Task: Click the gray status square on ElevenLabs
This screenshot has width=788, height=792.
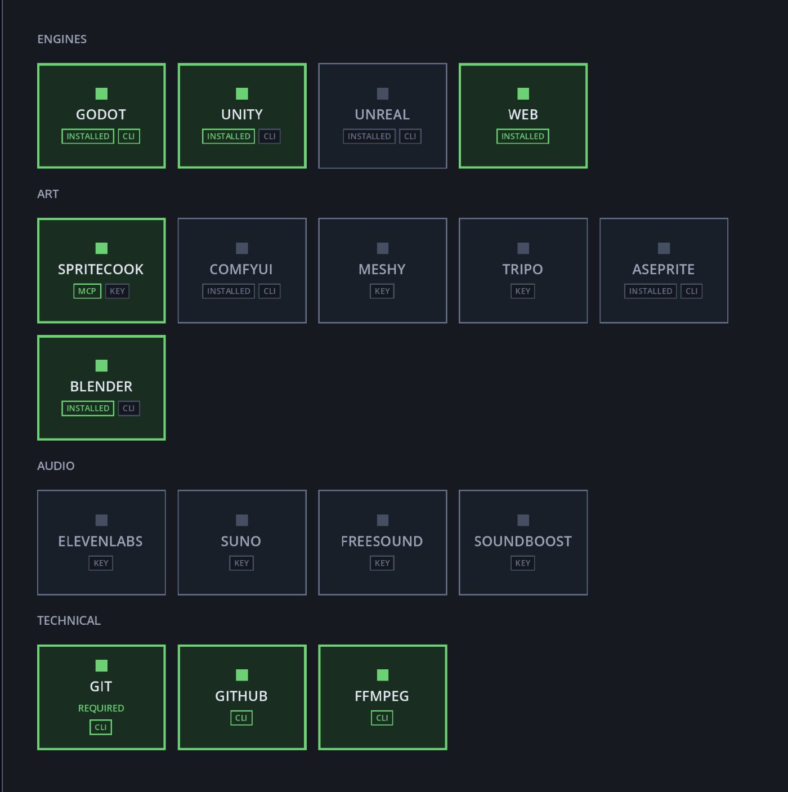Action: pos(101,520)
